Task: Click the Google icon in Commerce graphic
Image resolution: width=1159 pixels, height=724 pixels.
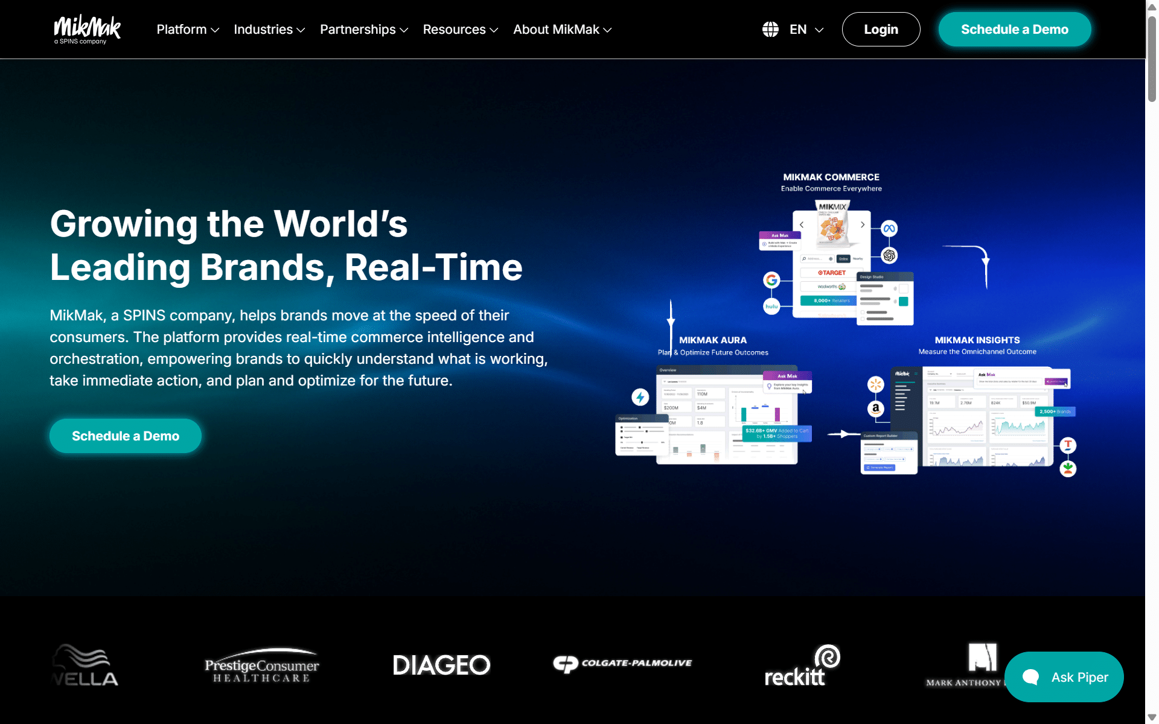Action: tap(771, 280)
